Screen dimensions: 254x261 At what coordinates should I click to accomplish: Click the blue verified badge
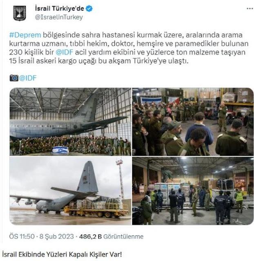click(89, 9)
